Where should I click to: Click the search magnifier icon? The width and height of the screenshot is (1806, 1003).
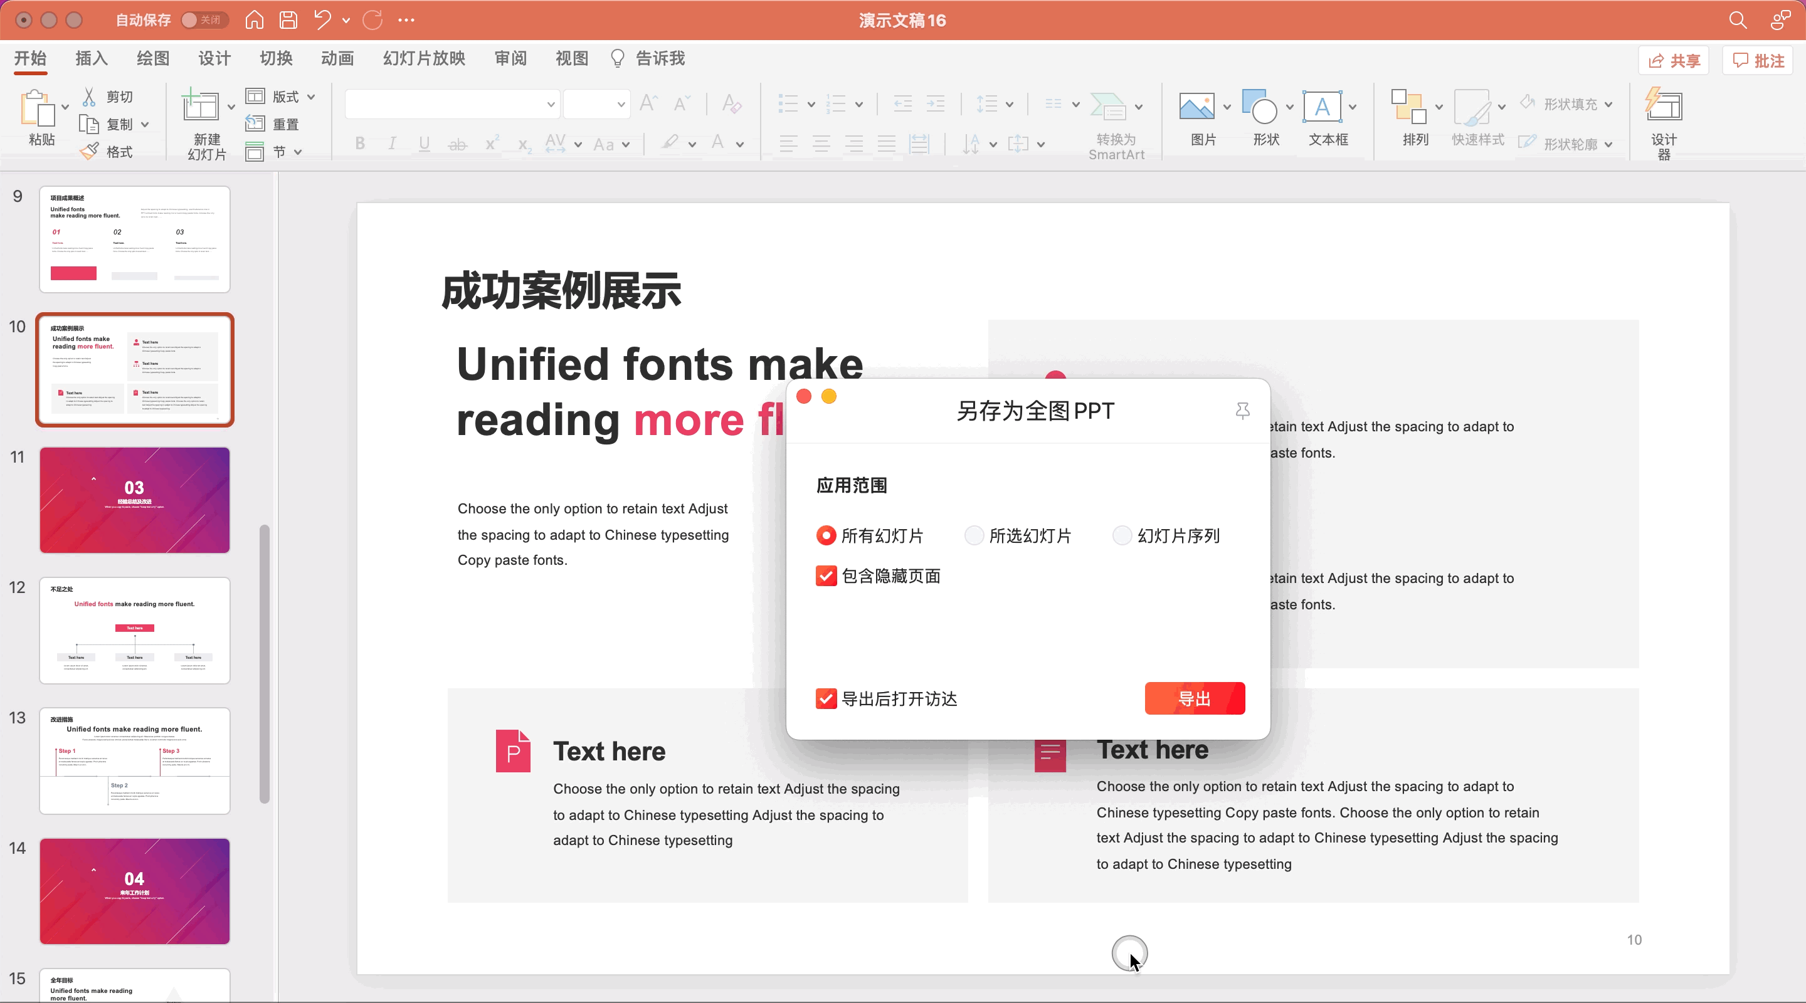tap(1737, 19)
